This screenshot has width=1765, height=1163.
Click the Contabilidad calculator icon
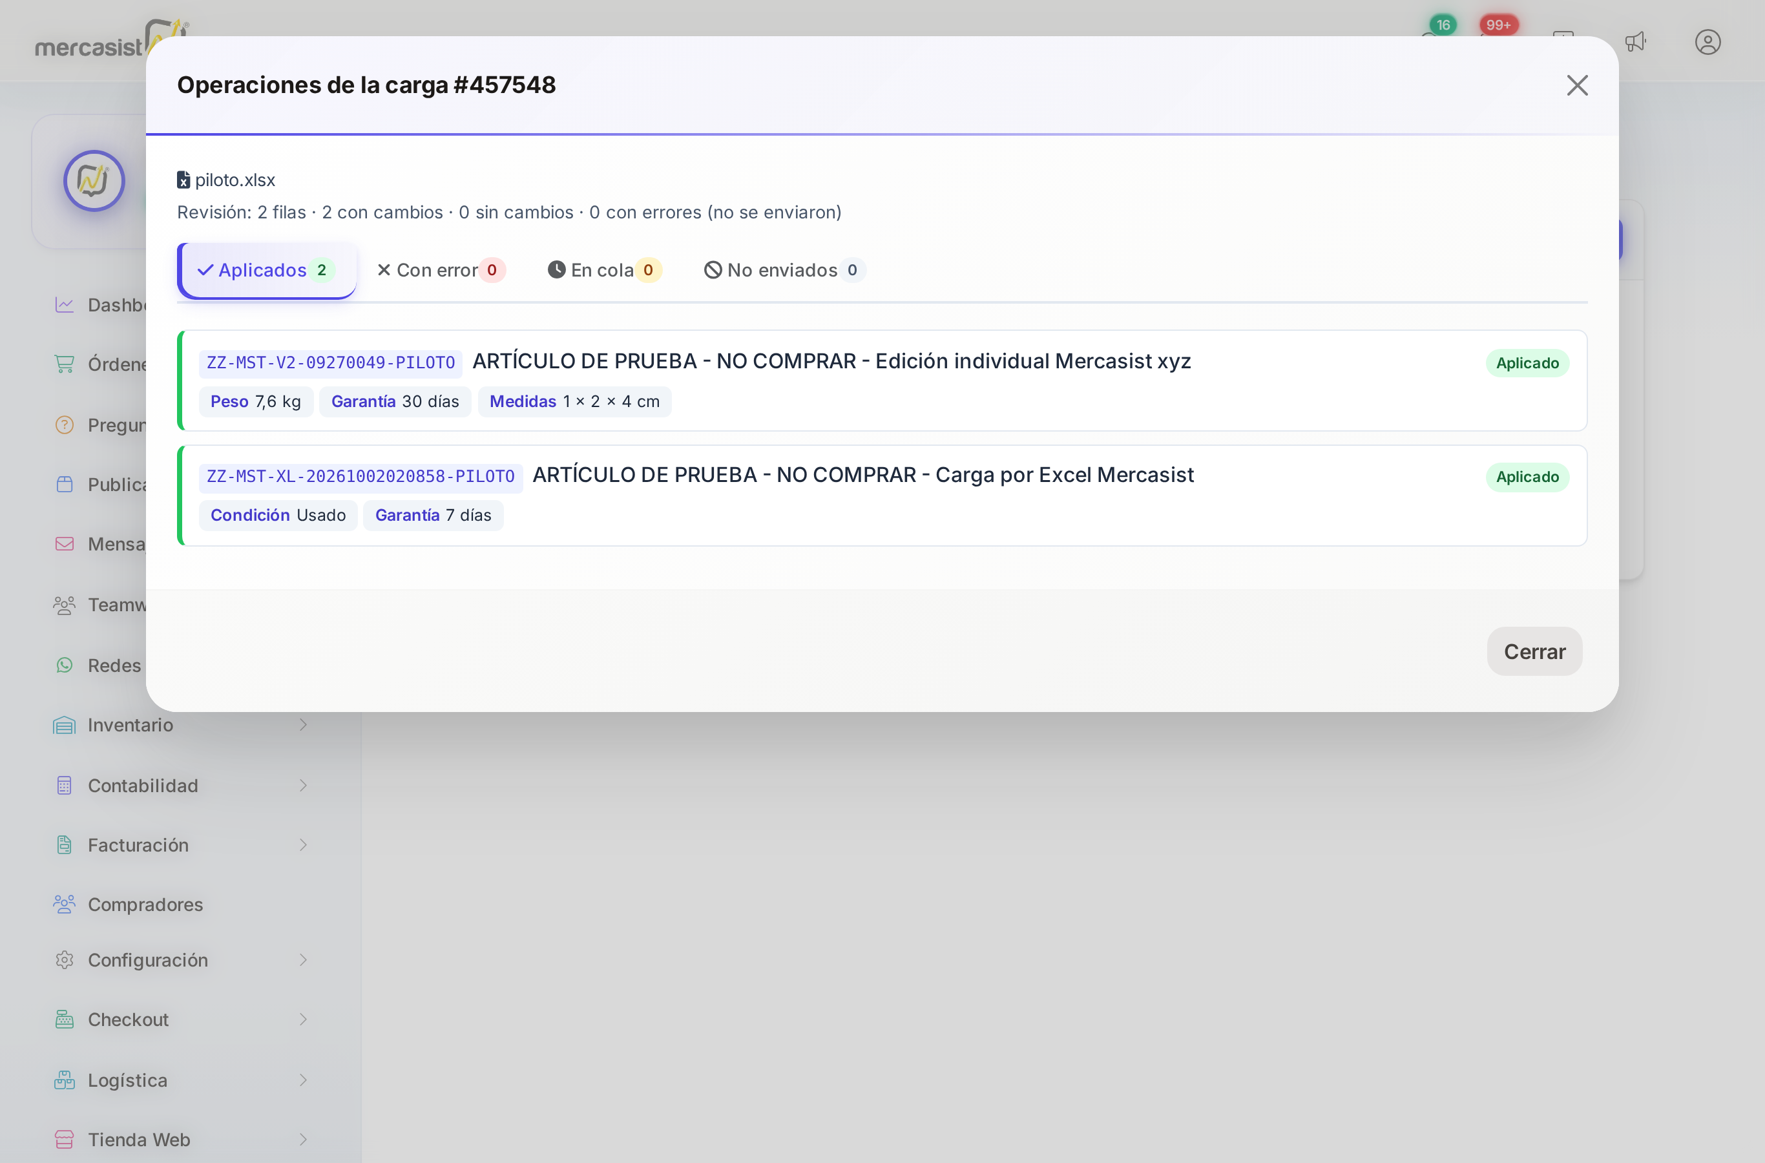(65, 786)
